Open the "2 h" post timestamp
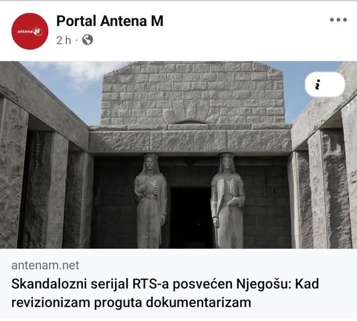The width and height of the screenshot is (357, 321). point(64,41)
